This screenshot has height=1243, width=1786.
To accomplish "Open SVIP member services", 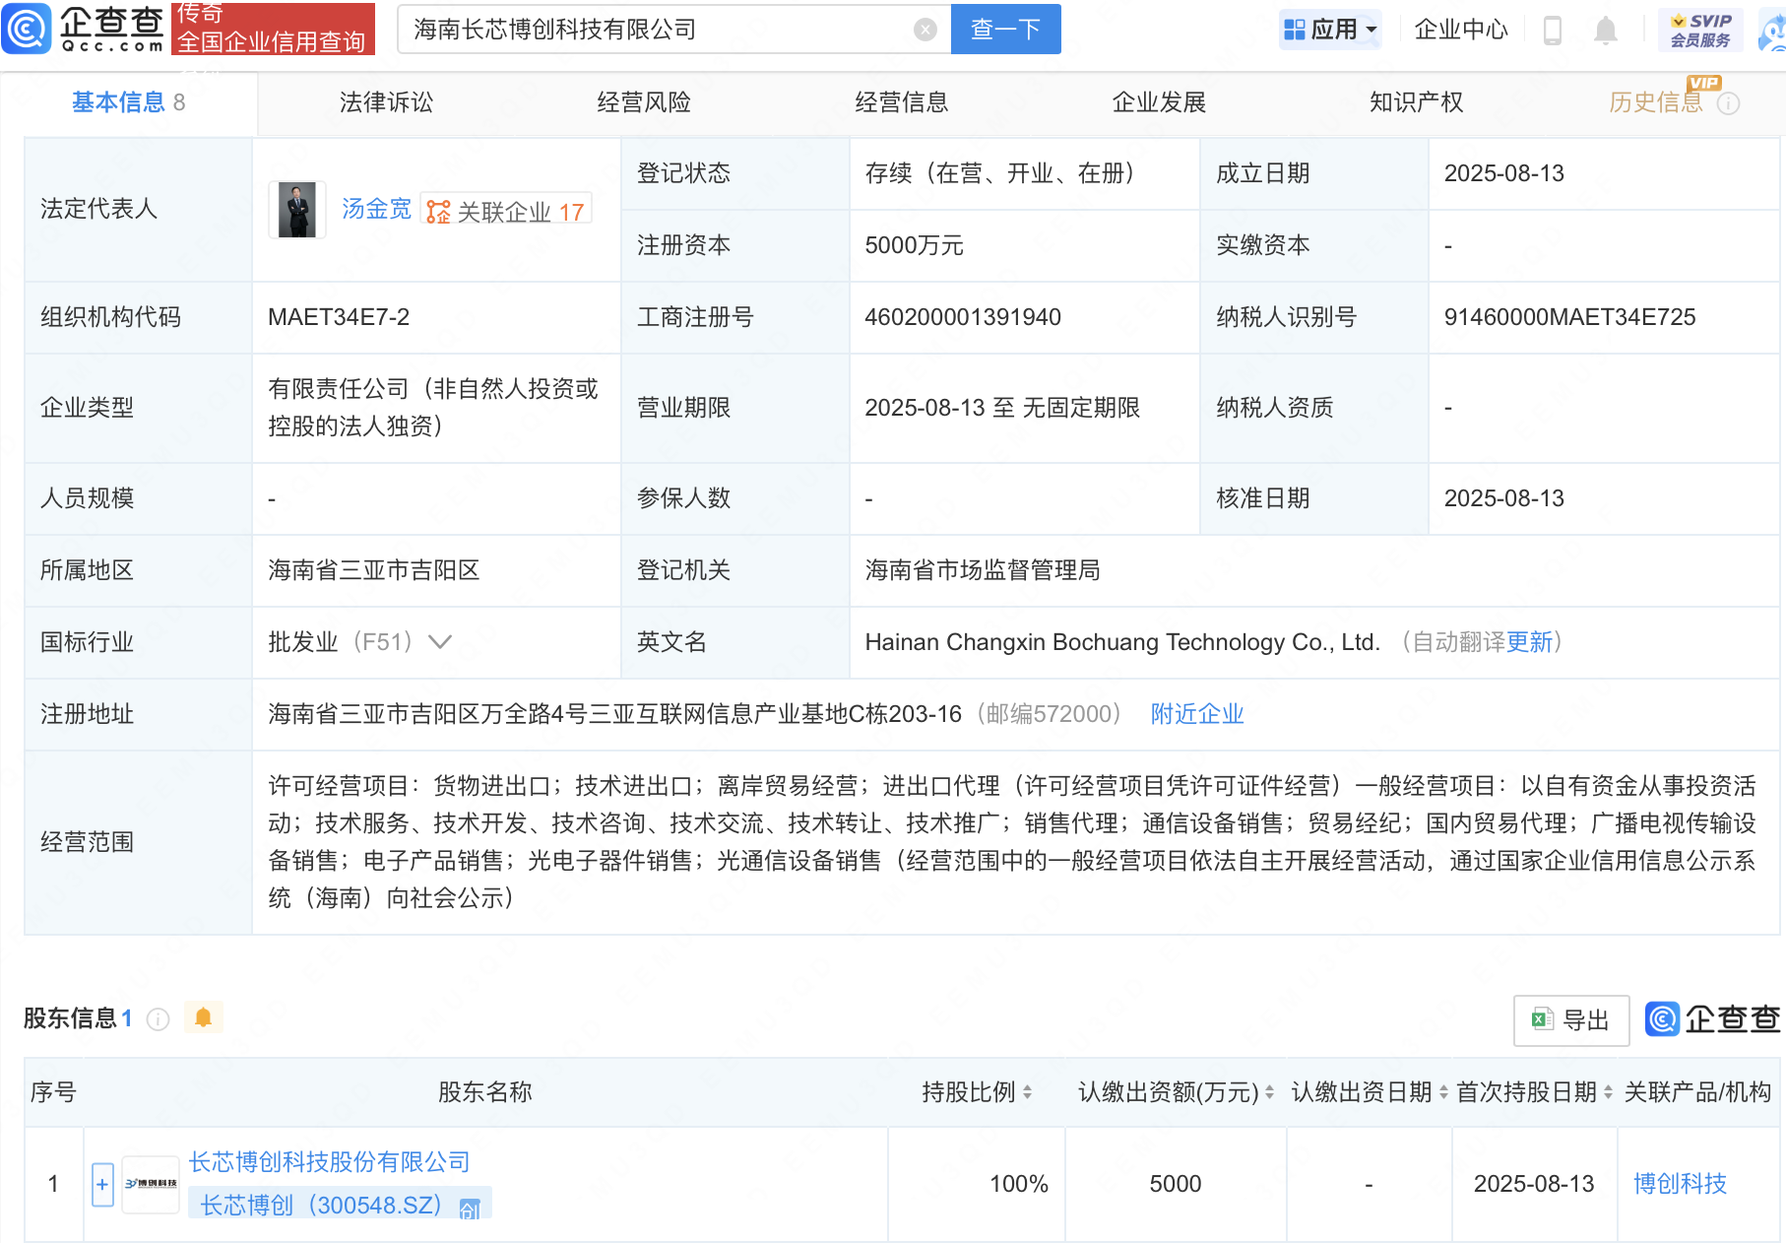I will coord(1700,30).
